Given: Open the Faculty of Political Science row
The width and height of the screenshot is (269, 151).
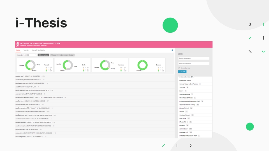Looking at the screenshot, I should pyautogui.click(x=95, y=101).
